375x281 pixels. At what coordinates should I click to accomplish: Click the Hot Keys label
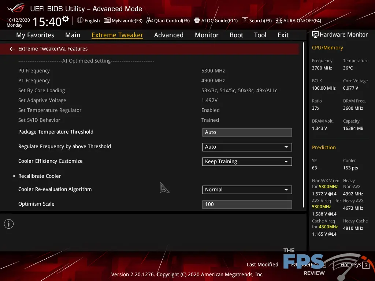click(350, 265)
